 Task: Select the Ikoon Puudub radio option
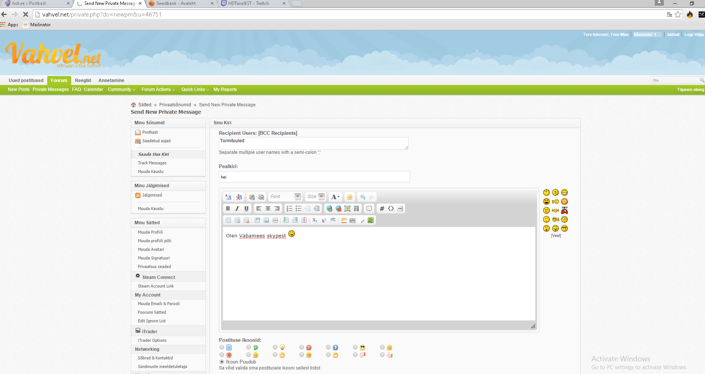coord(222,362)
